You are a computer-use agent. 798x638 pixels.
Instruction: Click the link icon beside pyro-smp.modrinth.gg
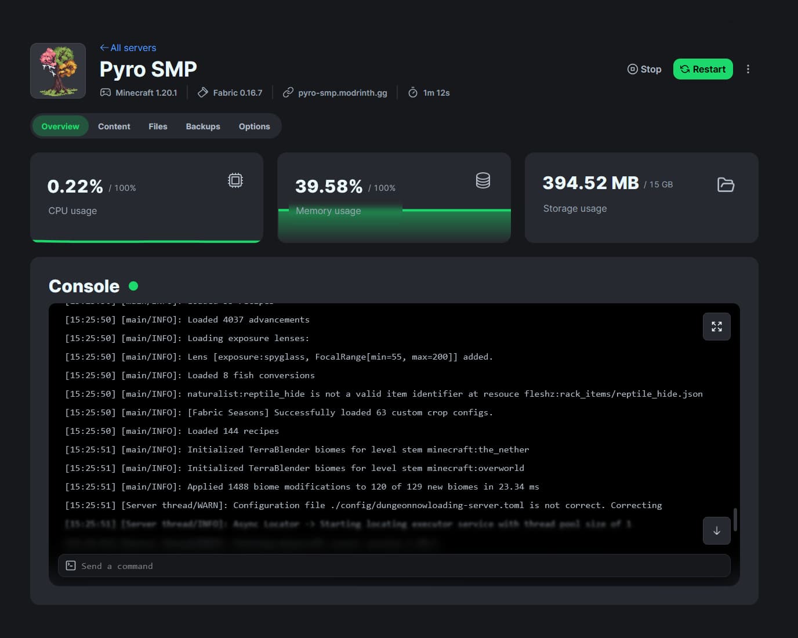pyautogui.click(x=287, y=92)
